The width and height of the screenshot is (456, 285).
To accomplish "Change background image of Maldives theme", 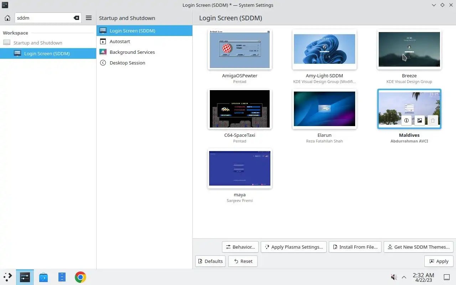I will click(420, 120).
